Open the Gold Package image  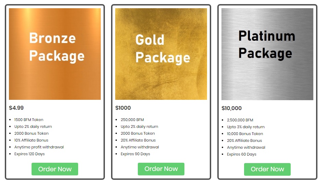click(161, 54)
